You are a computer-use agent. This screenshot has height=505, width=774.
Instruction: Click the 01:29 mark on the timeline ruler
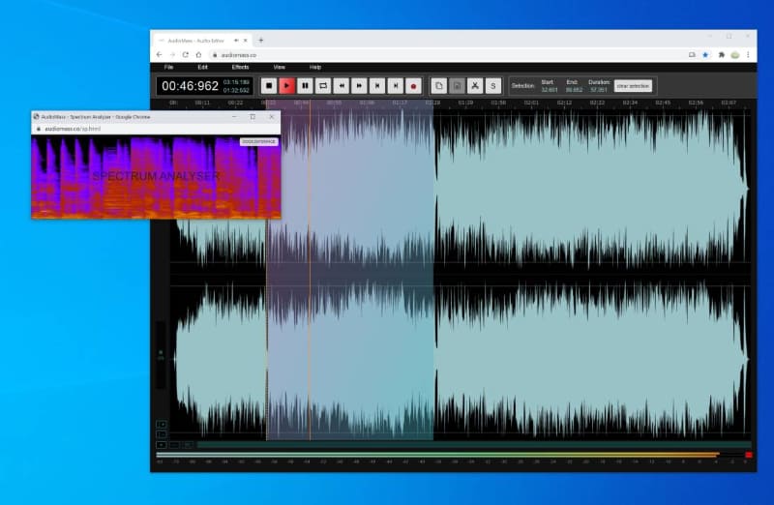465,103
